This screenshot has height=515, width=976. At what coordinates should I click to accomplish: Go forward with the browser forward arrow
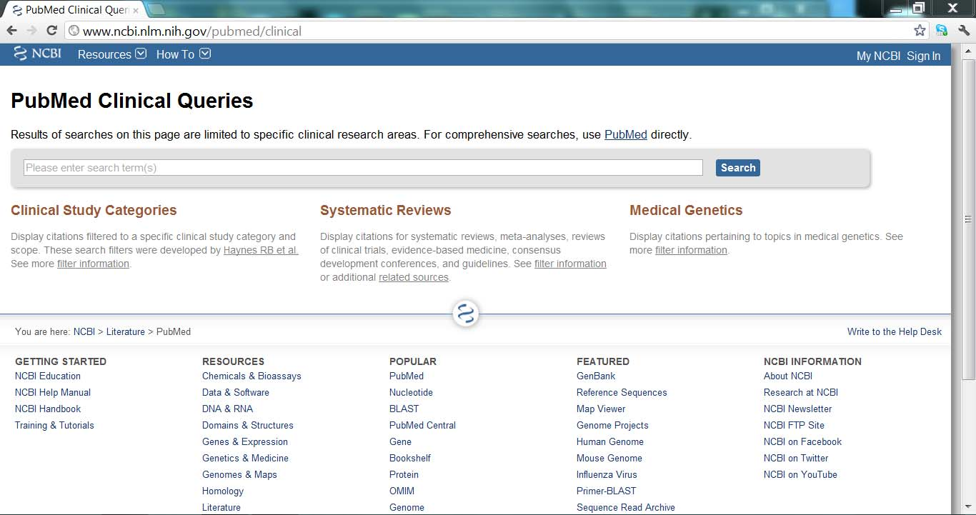pos(31,31)
